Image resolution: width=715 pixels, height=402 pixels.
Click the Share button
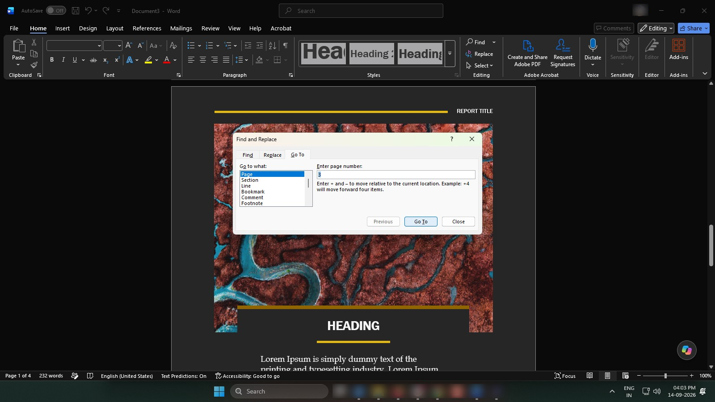(x=694, y=28)
